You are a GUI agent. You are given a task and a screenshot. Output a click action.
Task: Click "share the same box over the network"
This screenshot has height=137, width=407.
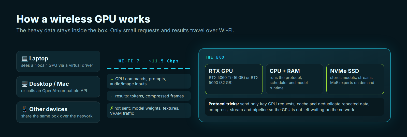click(57, 116)
